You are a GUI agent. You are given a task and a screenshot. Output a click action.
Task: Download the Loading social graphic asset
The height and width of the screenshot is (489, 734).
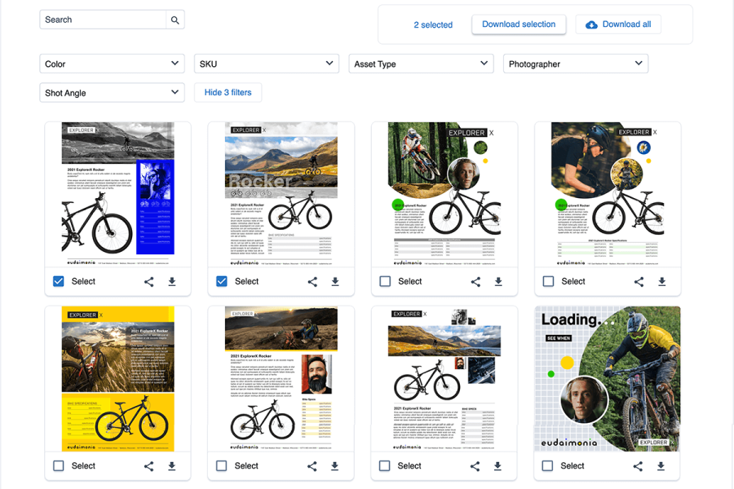pos(661,466)
